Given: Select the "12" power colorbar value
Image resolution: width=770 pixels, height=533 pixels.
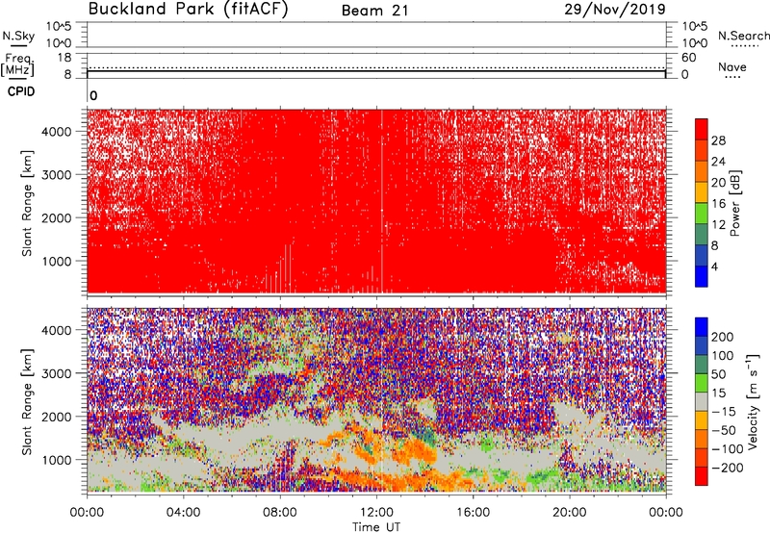Looking at the screenshot, I should 718,225.
